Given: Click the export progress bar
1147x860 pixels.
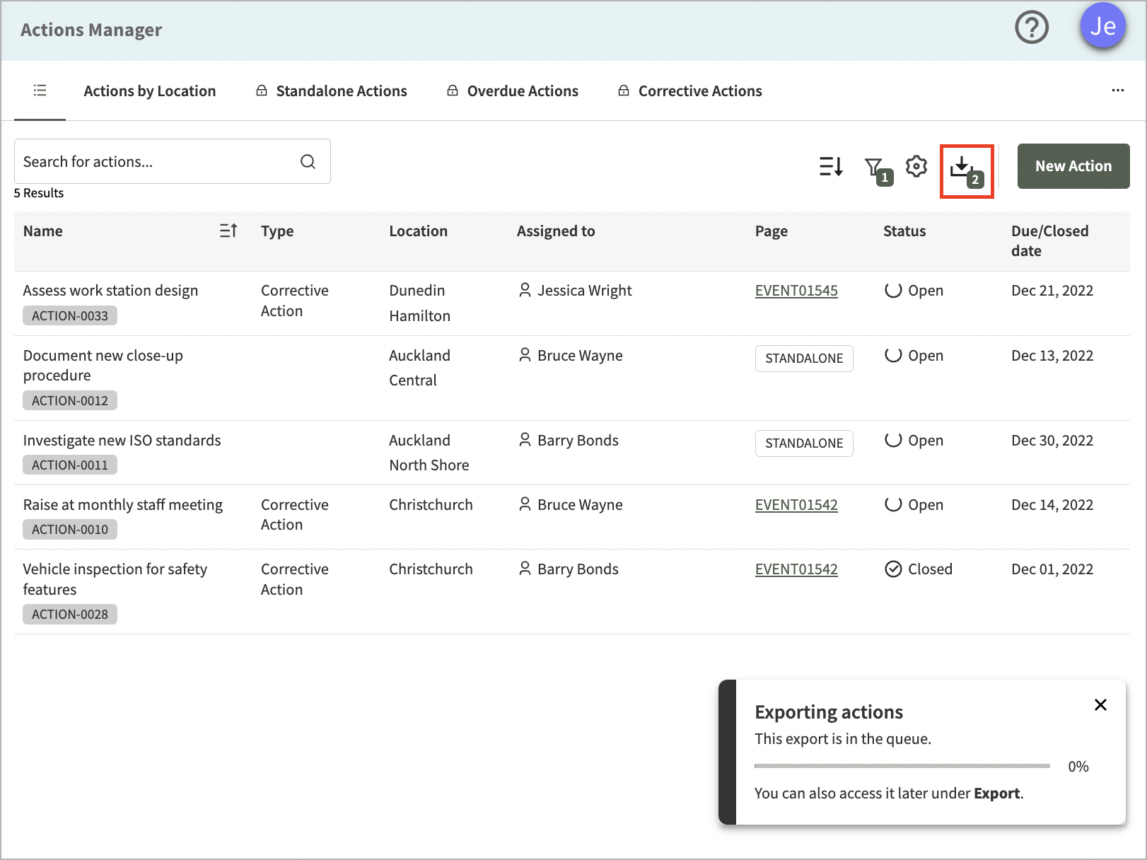Looking at the screenshot, I should click(902, 766).
